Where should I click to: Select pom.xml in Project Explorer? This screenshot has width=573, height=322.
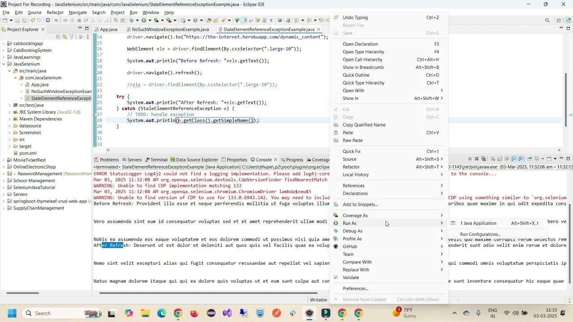point(28,153)
